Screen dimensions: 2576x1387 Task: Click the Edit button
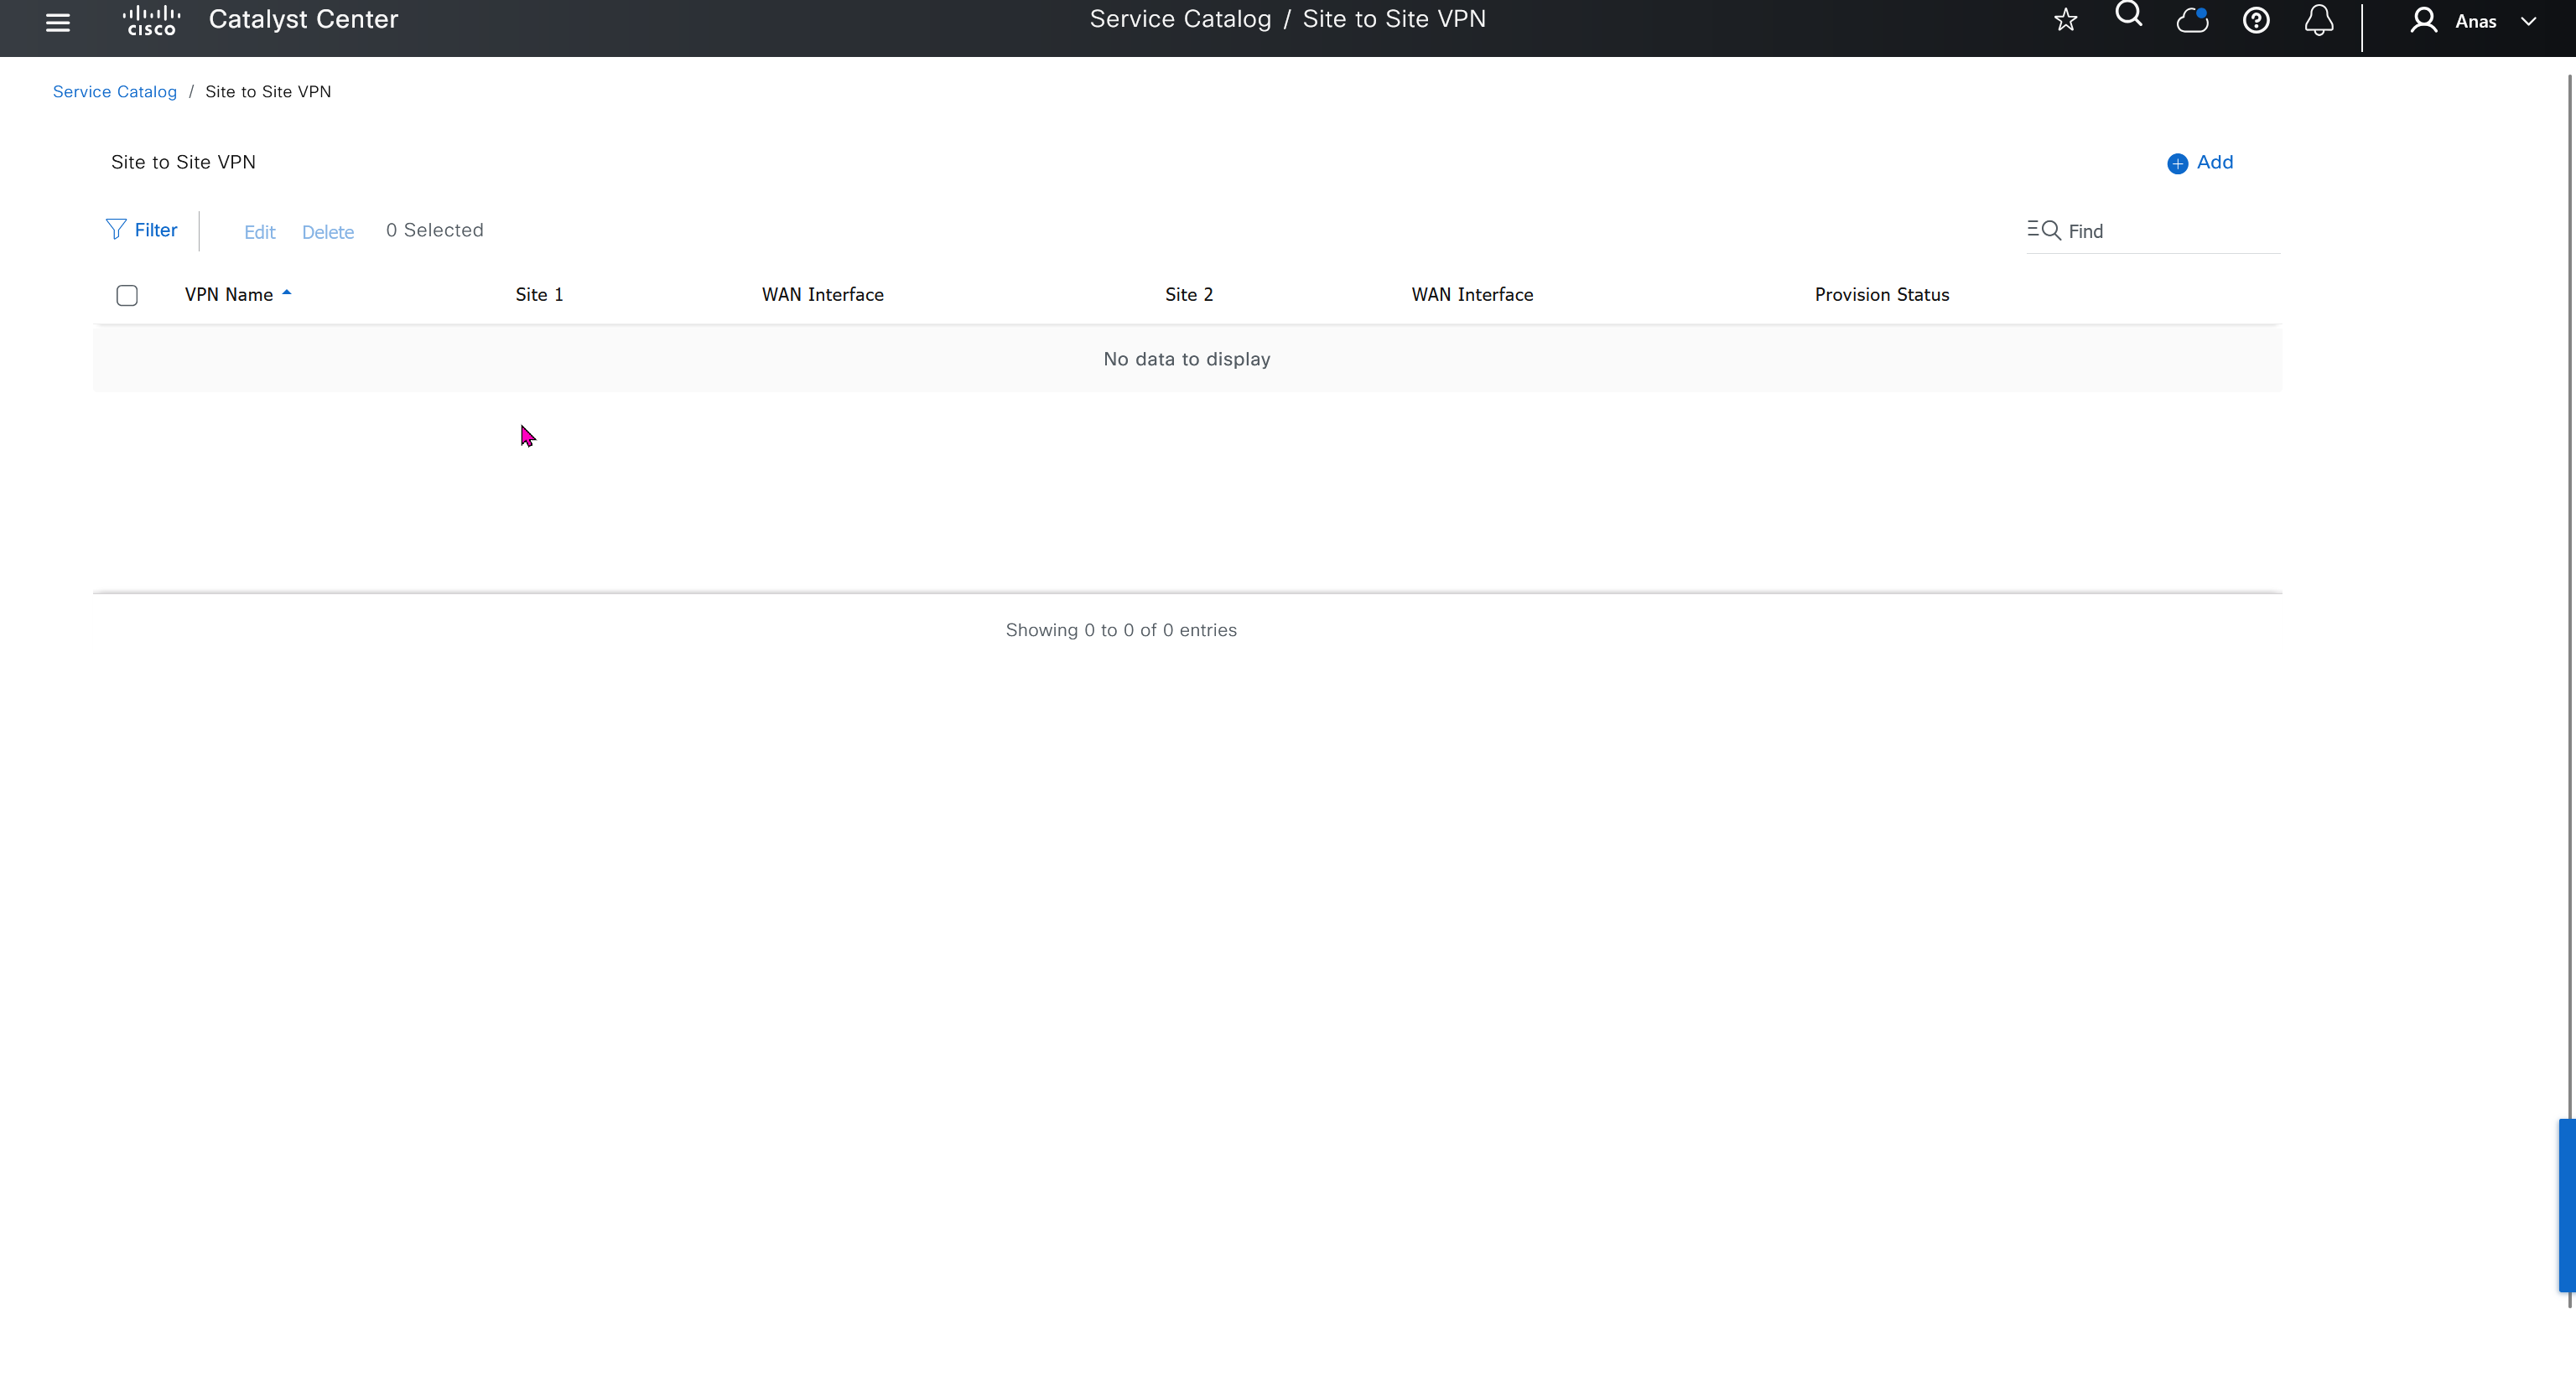(x=259, y=232)
